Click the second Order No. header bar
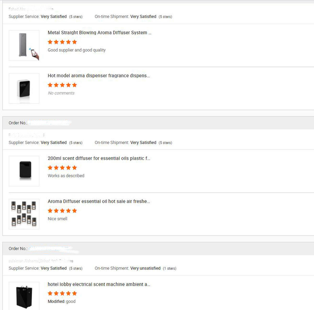This screenshot has height=310, width=314. click(x=158, y=249)
